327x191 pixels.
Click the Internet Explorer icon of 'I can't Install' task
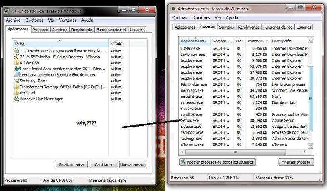pyautogui.click(x=16, y=69)
